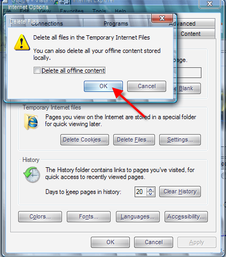Screen dimensions: 226x257
Task: Confirm deletion with OK in Delete Files dialog
Action: (x=103, y=87)
